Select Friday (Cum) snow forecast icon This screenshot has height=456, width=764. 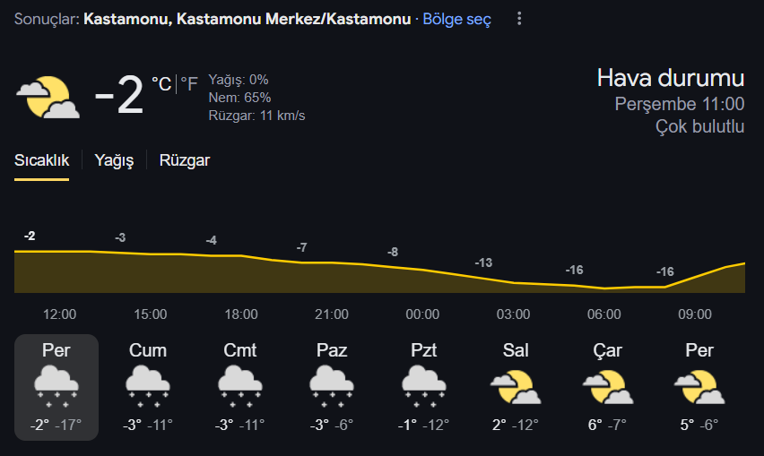click(x=148, y=387)
